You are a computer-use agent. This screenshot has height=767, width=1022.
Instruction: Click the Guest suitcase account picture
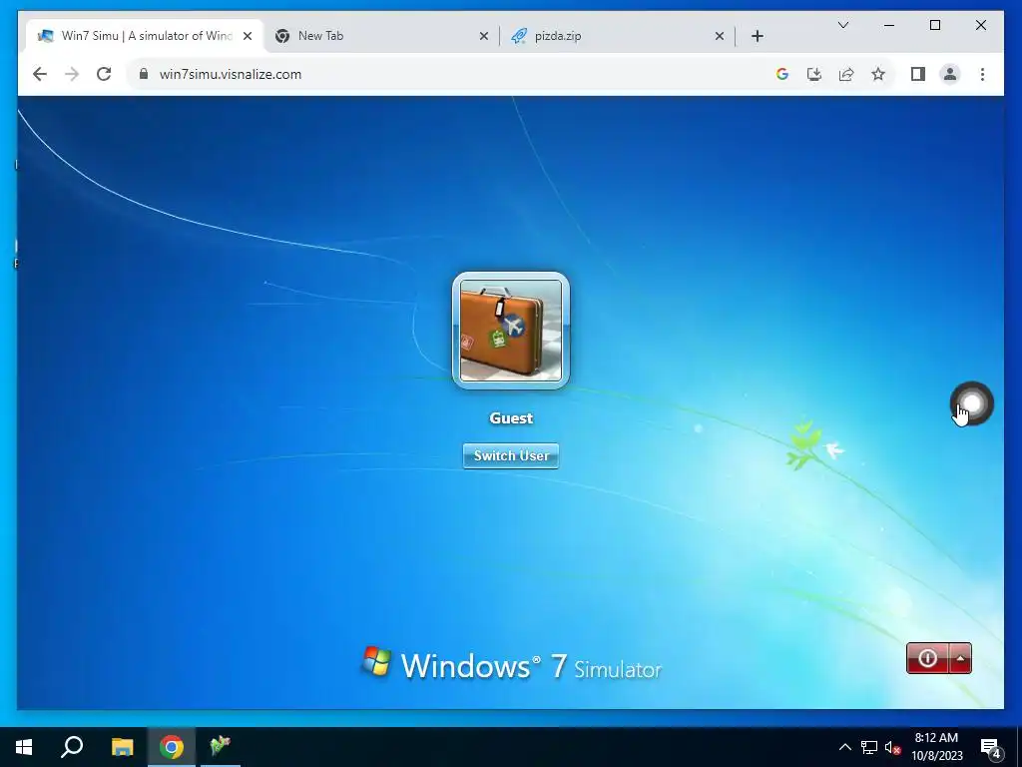coord(510,330)
